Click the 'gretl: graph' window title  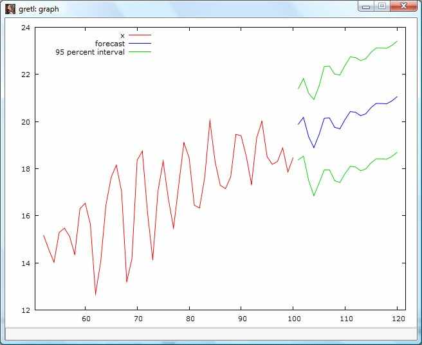tap(39, 9)
